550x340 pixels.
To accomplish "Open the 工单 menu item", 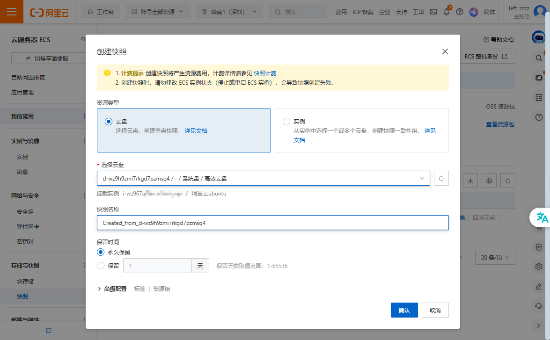I will point(418,12).
